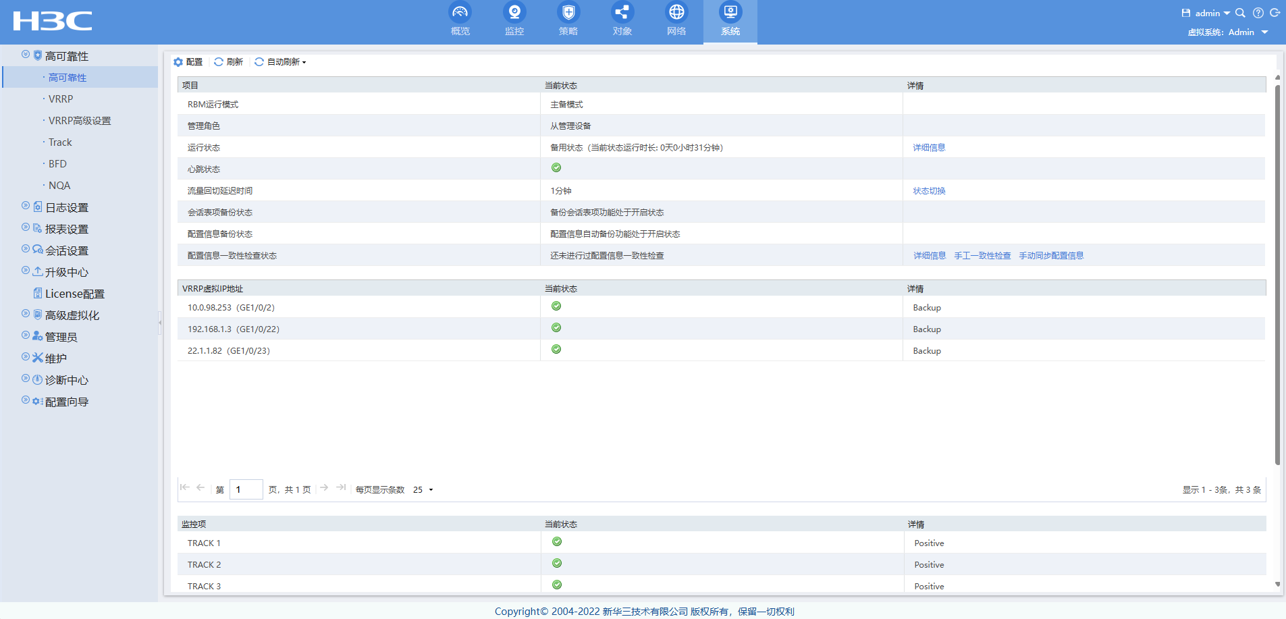This screenshot has width=1286, height=619.
Task: Click the H3C logo
Action: point(53,21)
